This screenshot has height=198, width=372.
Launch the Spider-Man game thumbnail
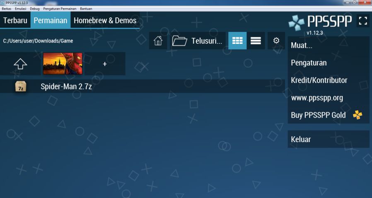pyautogui.click(x=63, y=63)
